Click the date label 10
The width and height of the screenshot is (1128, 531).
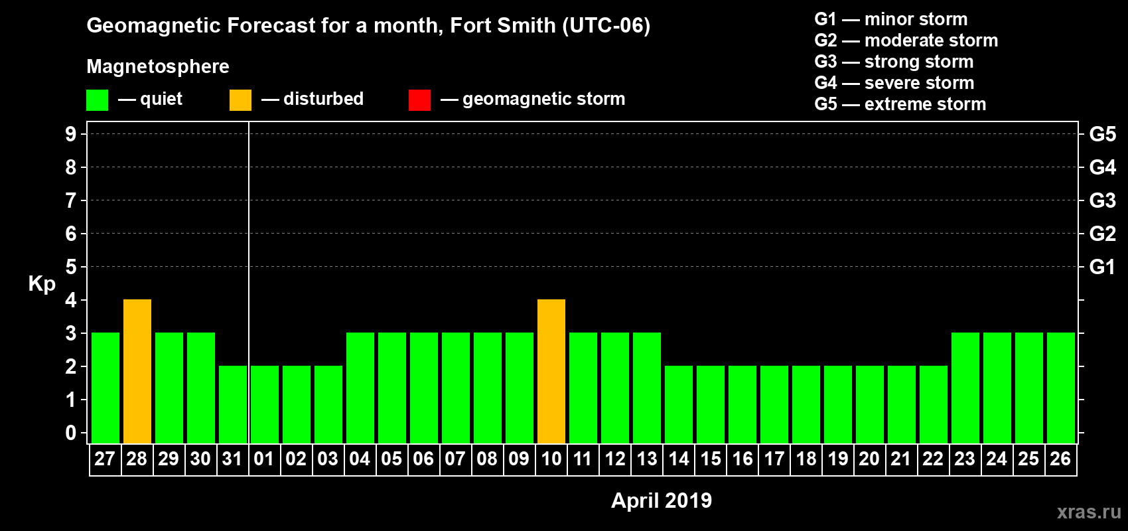point(551,459)
